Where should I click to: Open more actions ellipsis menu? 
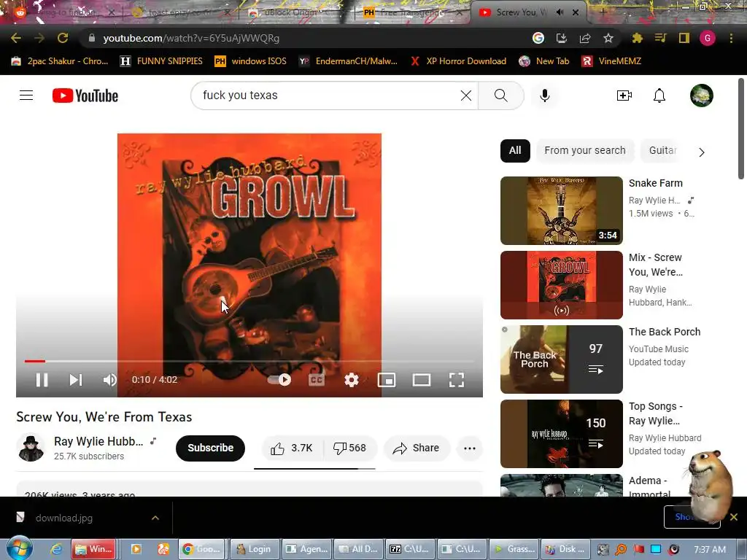click(470, 448)
